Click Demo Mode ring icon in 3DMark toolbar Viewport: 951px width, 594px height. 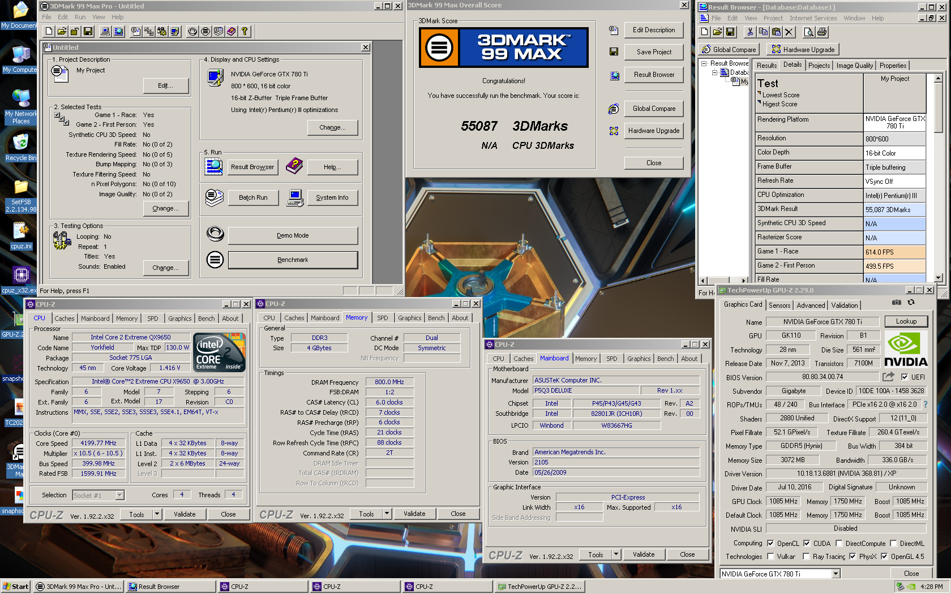[192, 32]
